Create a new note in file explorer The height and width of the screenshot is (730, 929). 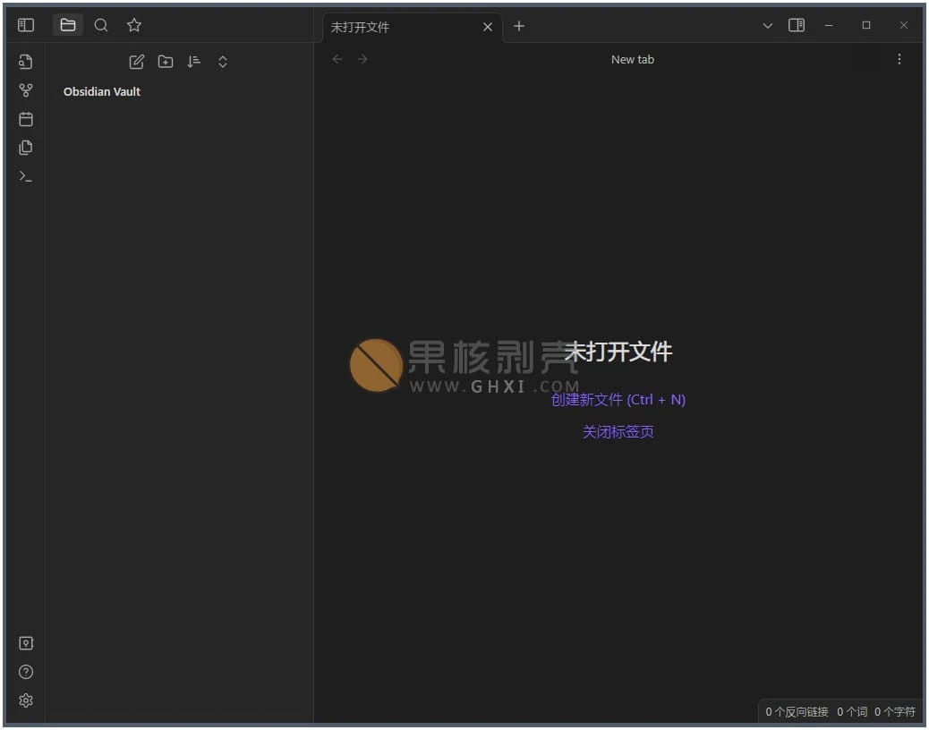[137, 62]
